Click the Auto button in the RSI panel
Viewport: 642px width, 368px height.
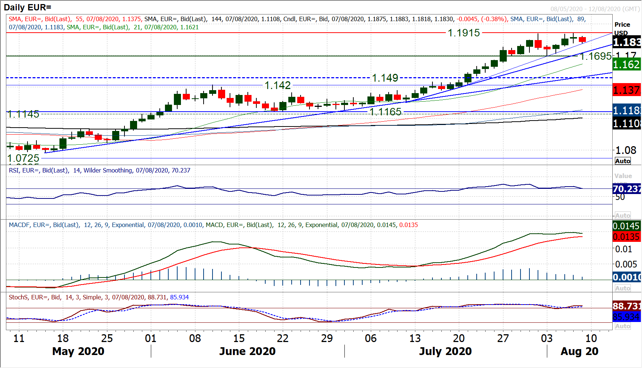coord(623,216)
